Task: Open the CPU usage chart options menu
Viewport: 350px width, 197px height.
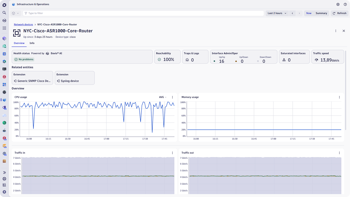Action: coord(172,97)
